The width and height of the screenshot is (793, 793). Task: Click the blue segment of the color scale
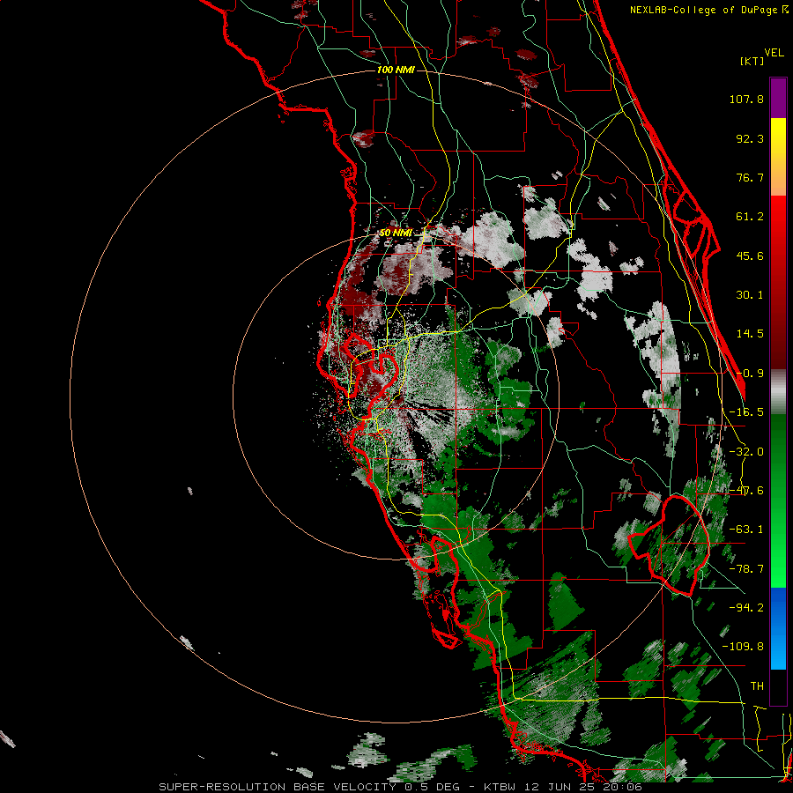point(778,628)
